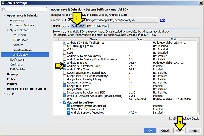Viewport: 204px width, 136px height.
Task: Open SDK Update Sites tab
Action: point(97,26)
